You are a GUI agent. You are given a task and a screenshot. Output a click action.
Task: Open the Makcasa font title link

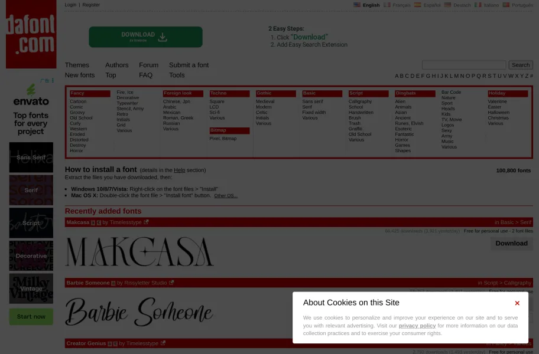click(x=77, y=222)
